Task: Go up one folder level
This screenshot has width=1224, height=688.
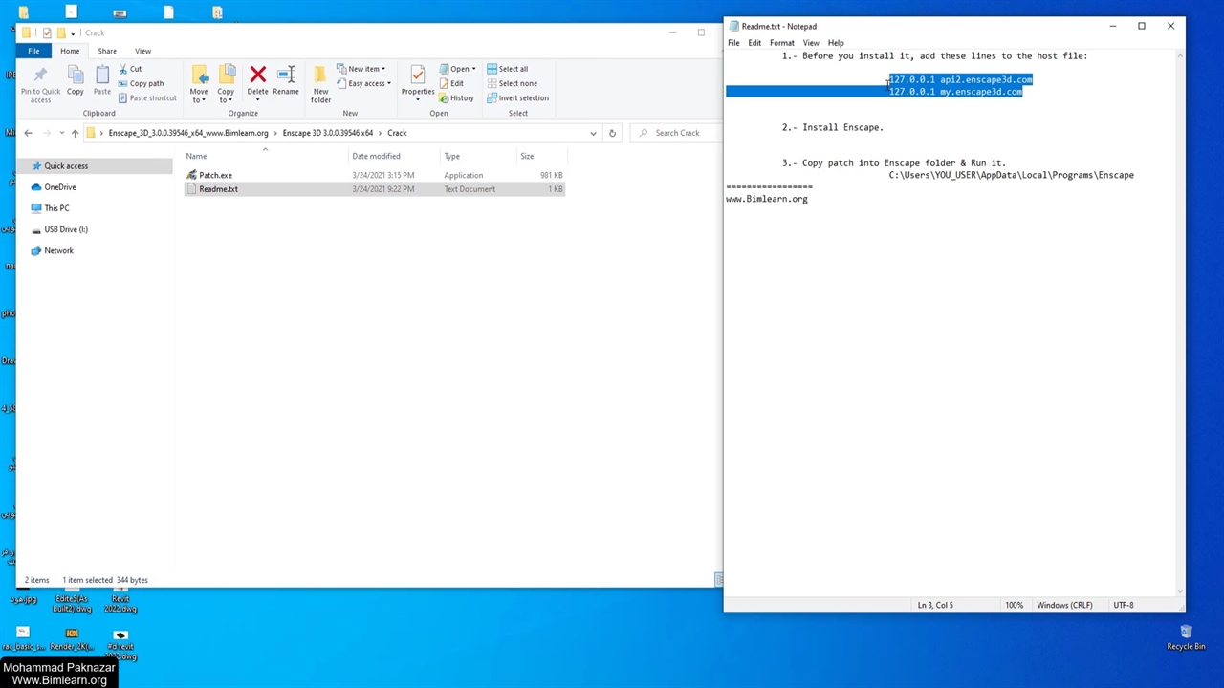Action: pos(75,133)
